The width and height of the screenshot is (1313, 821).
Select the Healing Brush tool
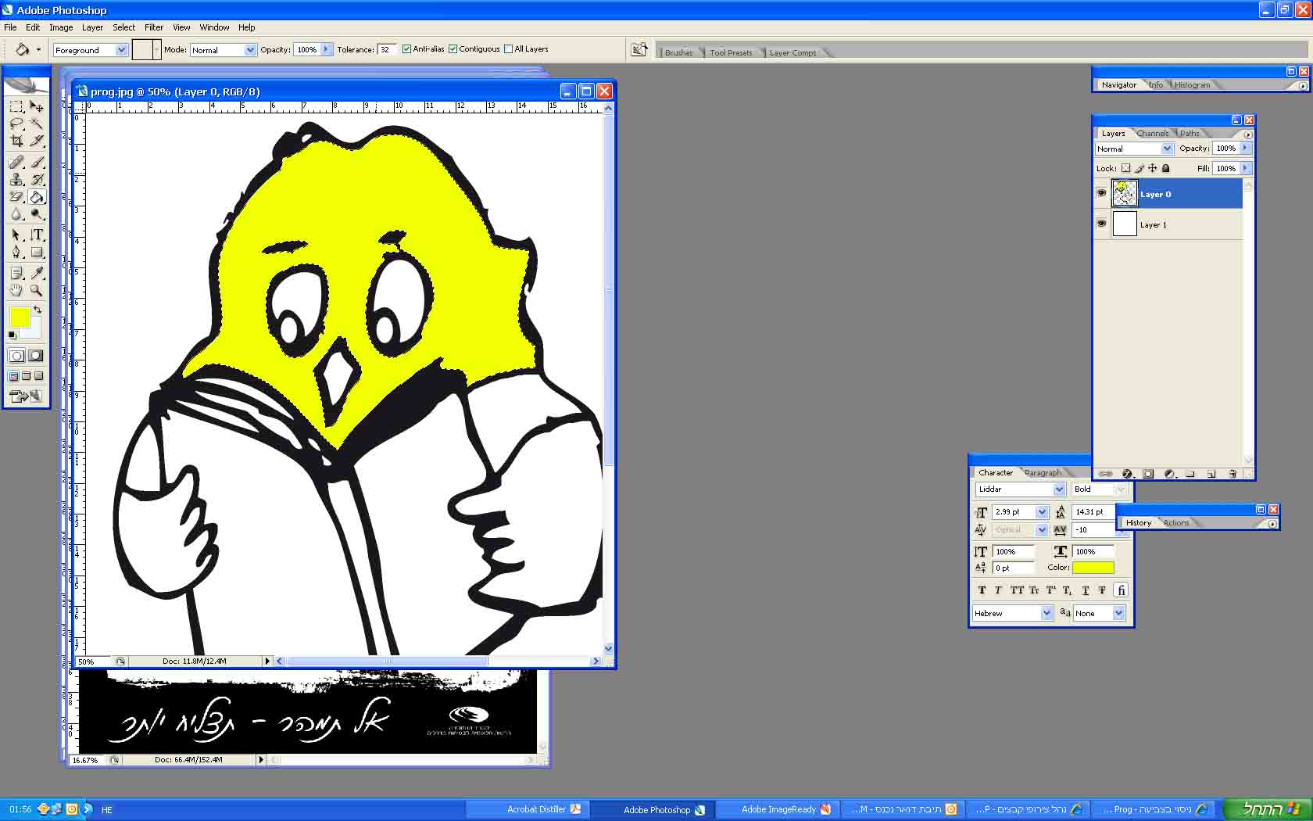(x=16, y=162)
